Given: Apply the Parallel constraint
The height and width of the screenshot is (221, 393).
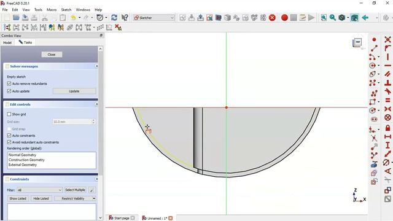Looking at the screenshot, I should [387, 74].
